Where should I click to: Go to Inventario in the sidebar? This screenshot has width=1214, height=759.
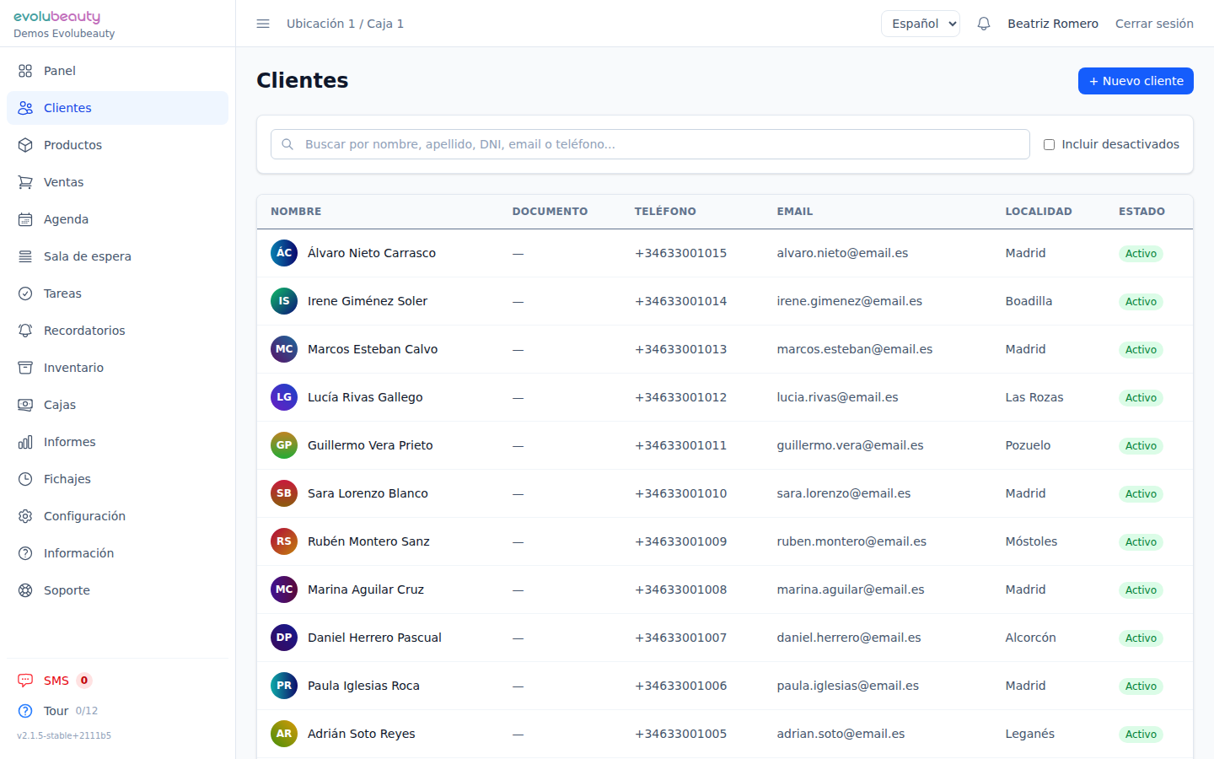coord(73,368)
